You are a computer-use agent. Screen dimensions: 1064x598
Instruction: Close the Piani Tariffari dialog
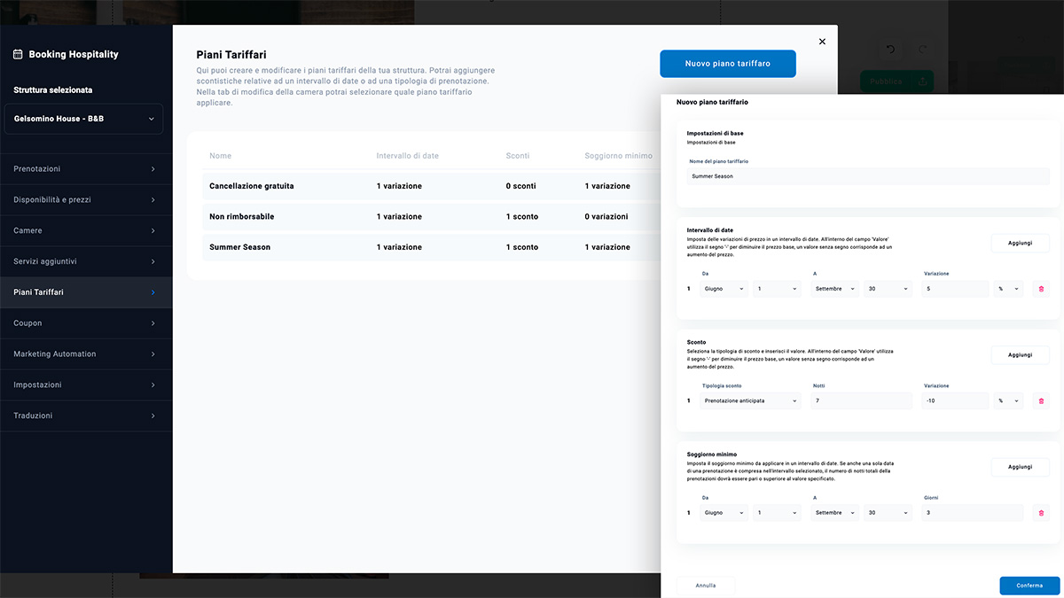[x=822, y=42]
